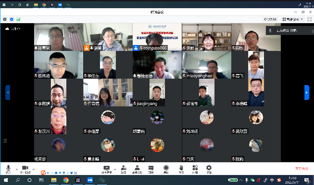
Task: Open the chat panel
Action: [x=151, y=168]
